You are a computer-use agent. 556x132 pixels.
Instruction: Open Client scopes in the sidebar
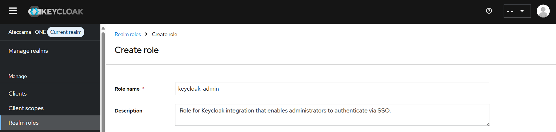click(26, 108)
